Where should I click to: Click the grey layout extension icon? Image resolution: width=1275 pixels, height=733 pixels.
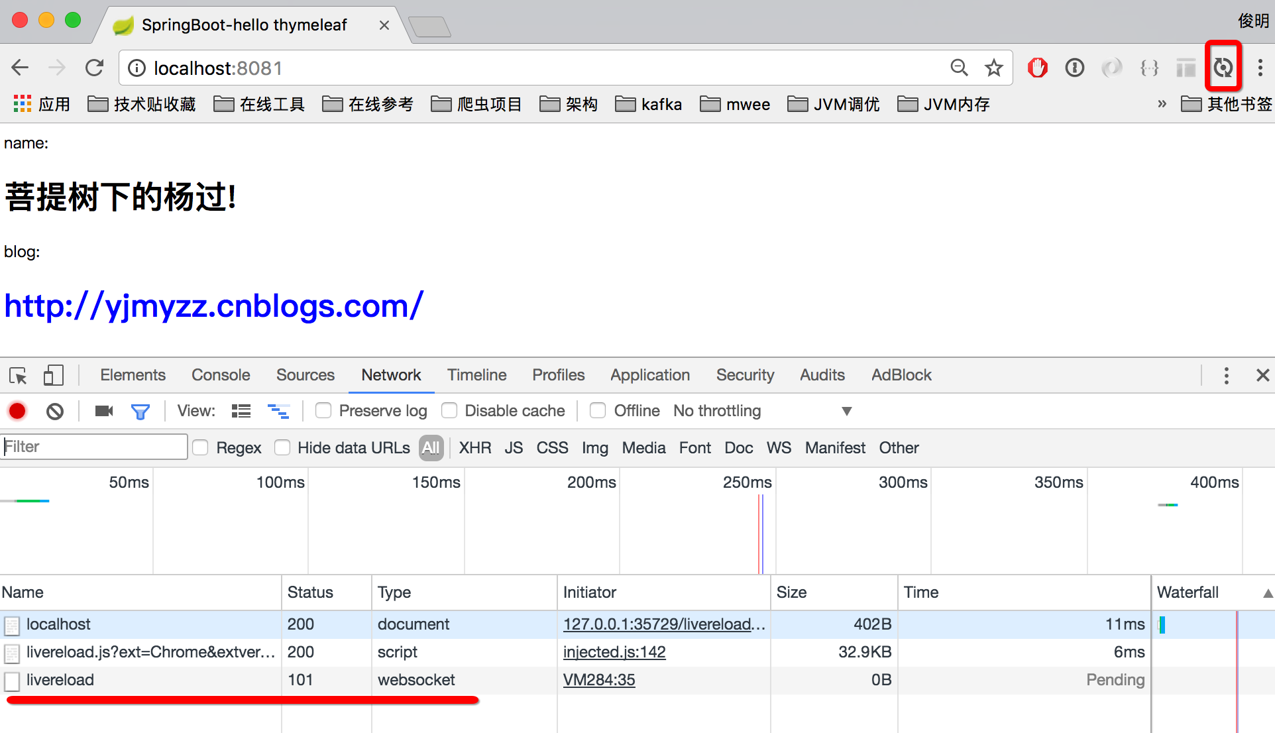coord(1186,68)
